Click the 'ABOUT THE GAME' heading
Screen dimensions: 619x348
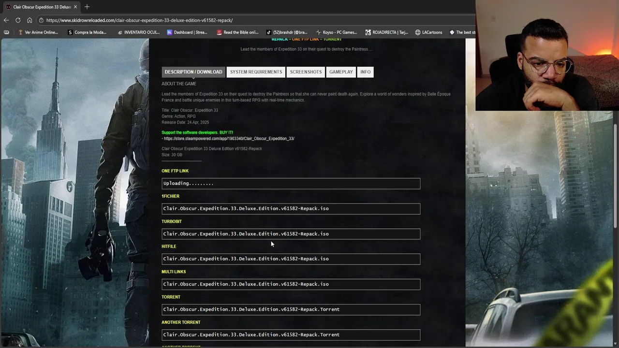pyautogui.click(x=179, y=84)
